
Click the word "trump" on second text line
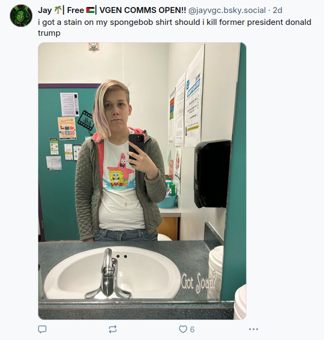(x=49, y=33)
